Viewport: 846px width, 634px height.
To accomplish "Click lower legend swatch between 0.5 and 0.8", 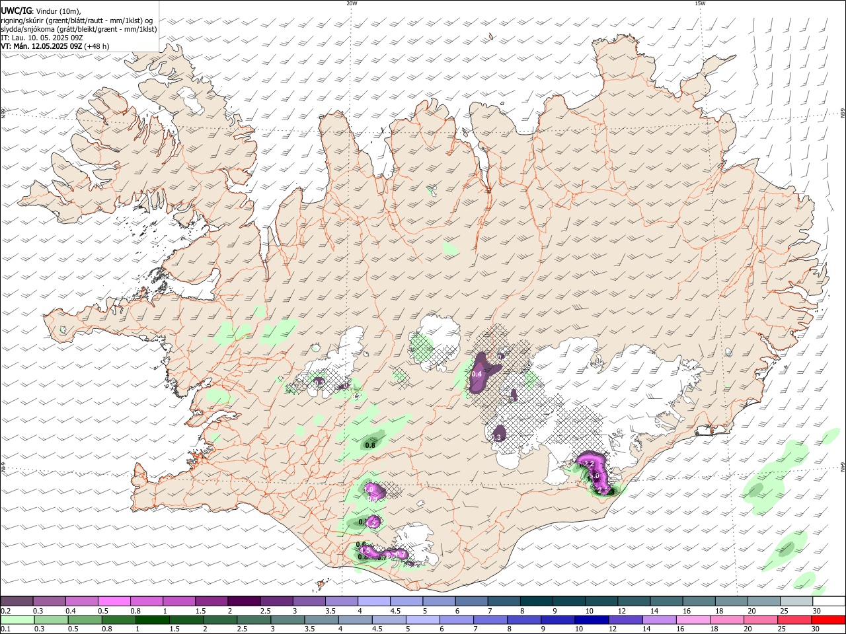I will point(84,620).
